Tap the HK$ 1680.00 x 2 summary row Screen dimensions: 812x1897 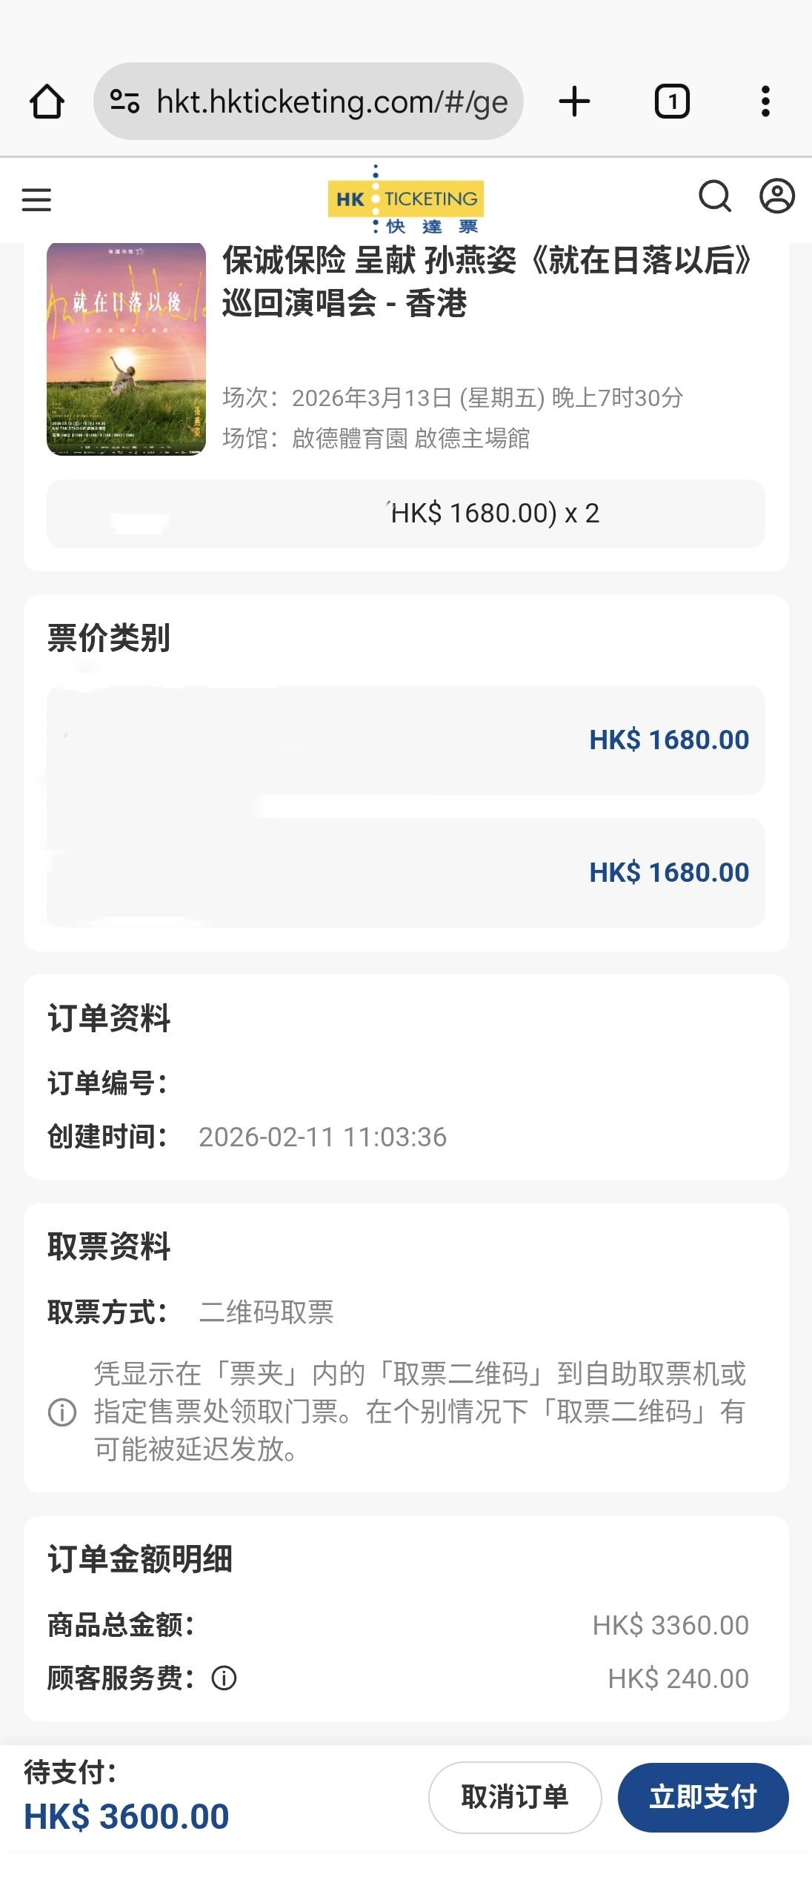coord(406,514)
